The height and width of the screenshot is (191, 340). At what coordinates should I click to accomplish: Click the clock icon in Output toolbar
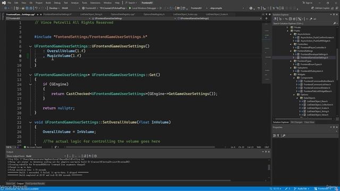96,156
